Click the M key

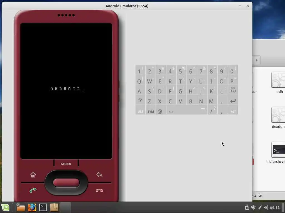pos(212,100)
